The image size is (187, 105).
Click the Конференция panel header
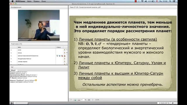point(16,7)
